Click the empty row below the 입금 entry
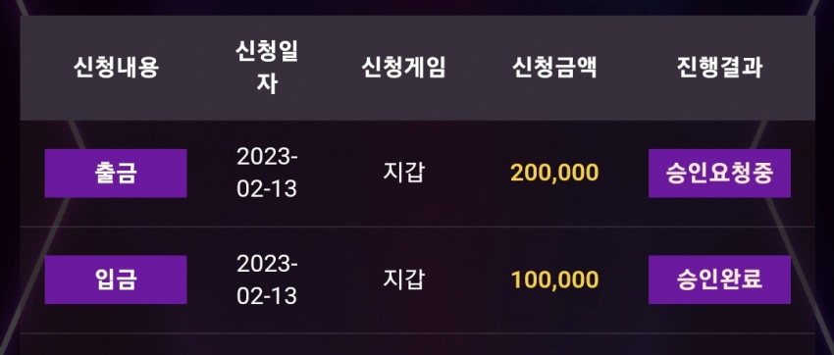The image size is (834, 355). pyautogui.click(x=418, y=344)
